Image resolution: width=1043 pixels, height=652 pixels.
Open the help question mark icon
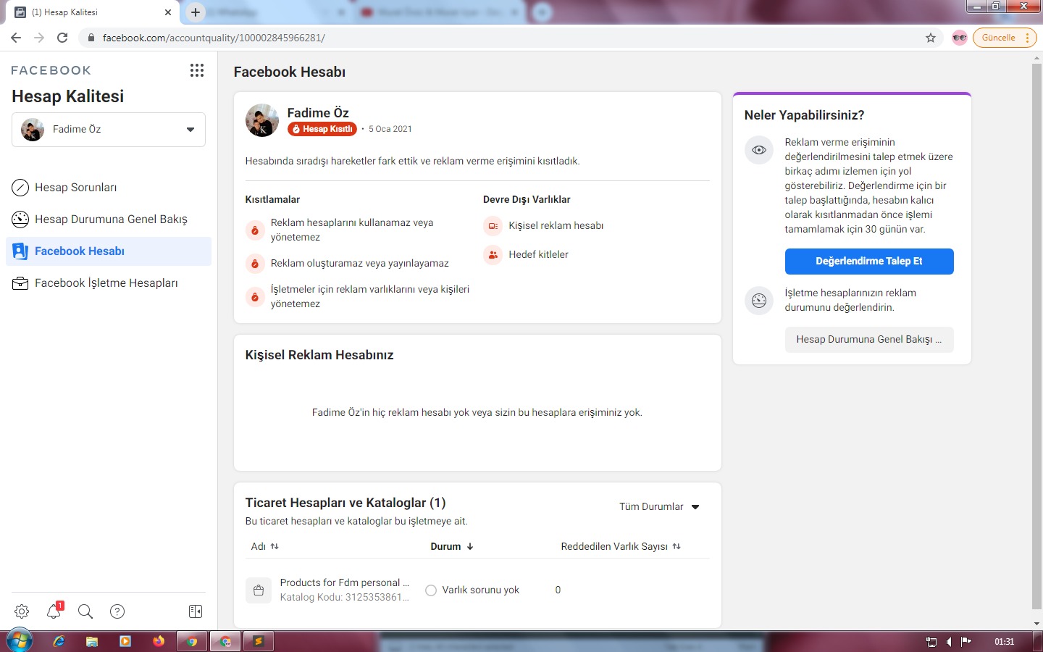[117, 611]
